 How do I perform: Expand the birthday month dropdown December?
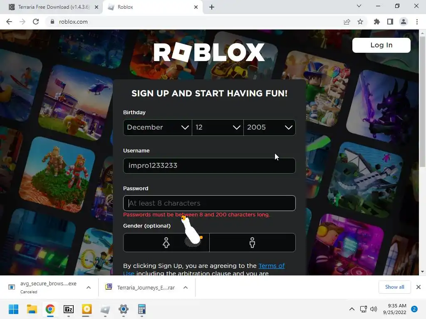click(x=158, y=127)
